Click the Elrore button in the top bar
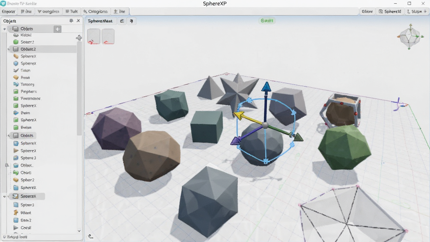The width and height of the screenshot is (430, 242). pos(367,11)
